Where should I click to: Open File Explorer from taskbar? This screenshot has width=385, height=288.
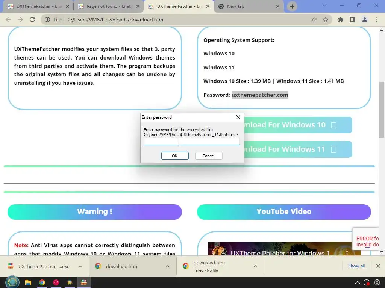(28, 283)
